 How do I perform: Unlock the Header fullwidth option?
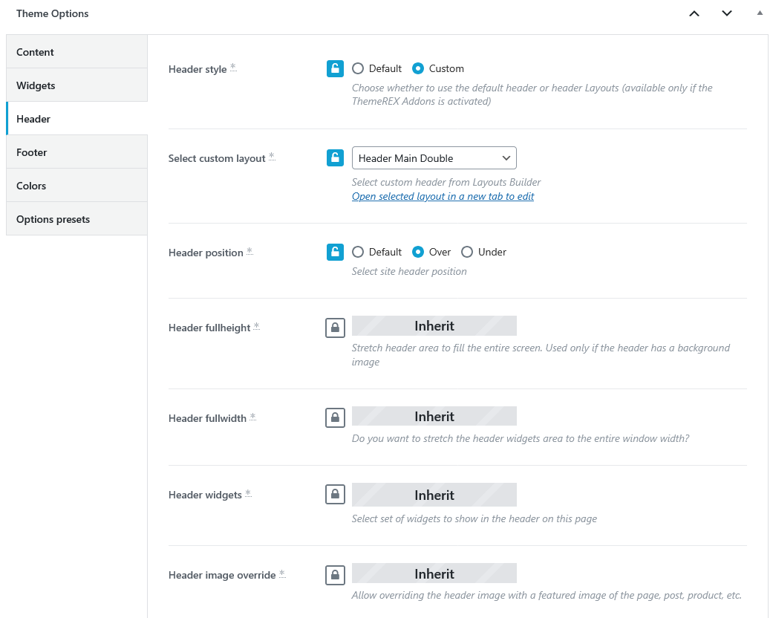335,417
